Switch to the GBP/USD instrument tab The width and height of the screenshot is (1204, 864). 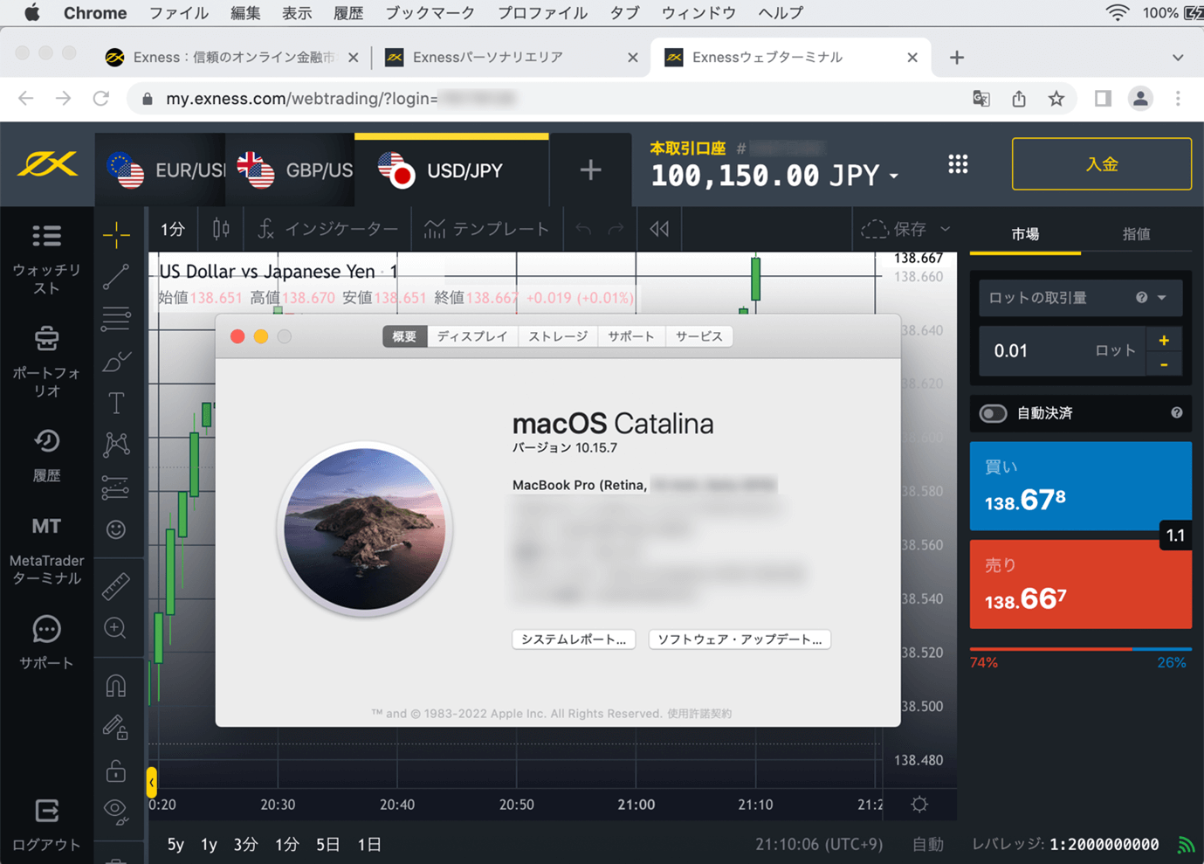[x=290, y=169]
